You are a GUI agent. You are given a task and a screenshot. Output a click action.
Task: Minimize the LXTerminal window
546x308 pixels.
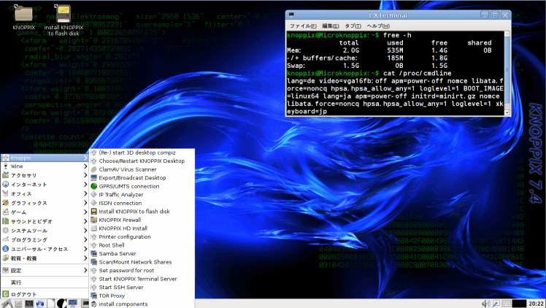click(485, 15)
